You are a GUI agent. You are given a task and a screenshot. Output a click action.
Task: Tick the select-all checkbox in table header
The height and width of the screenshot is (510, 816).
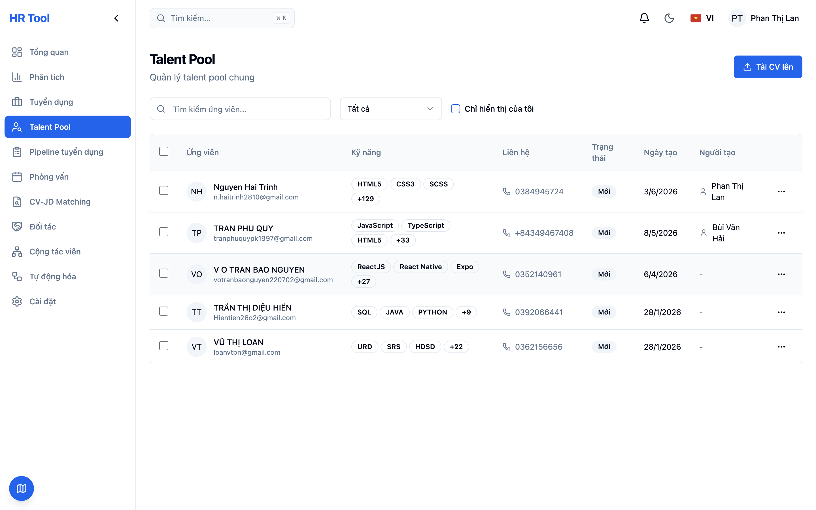point(164,152)
